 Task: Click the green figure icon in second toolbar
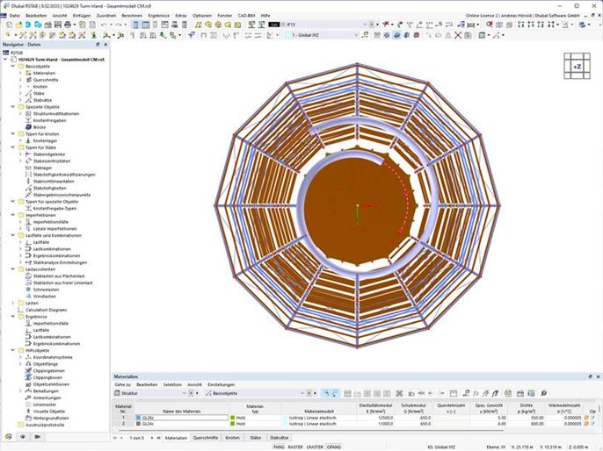pyautogui.click(x=93, y=35)
